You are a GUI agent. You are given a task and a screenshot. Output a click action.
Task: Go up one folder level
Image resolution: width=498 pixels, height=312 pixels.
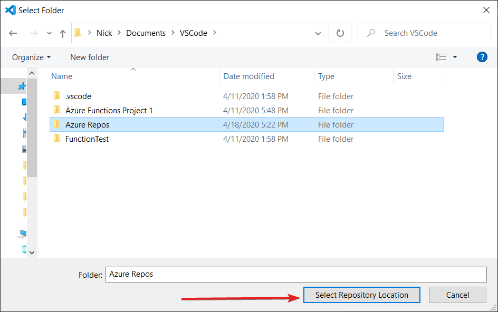[63, 33]
